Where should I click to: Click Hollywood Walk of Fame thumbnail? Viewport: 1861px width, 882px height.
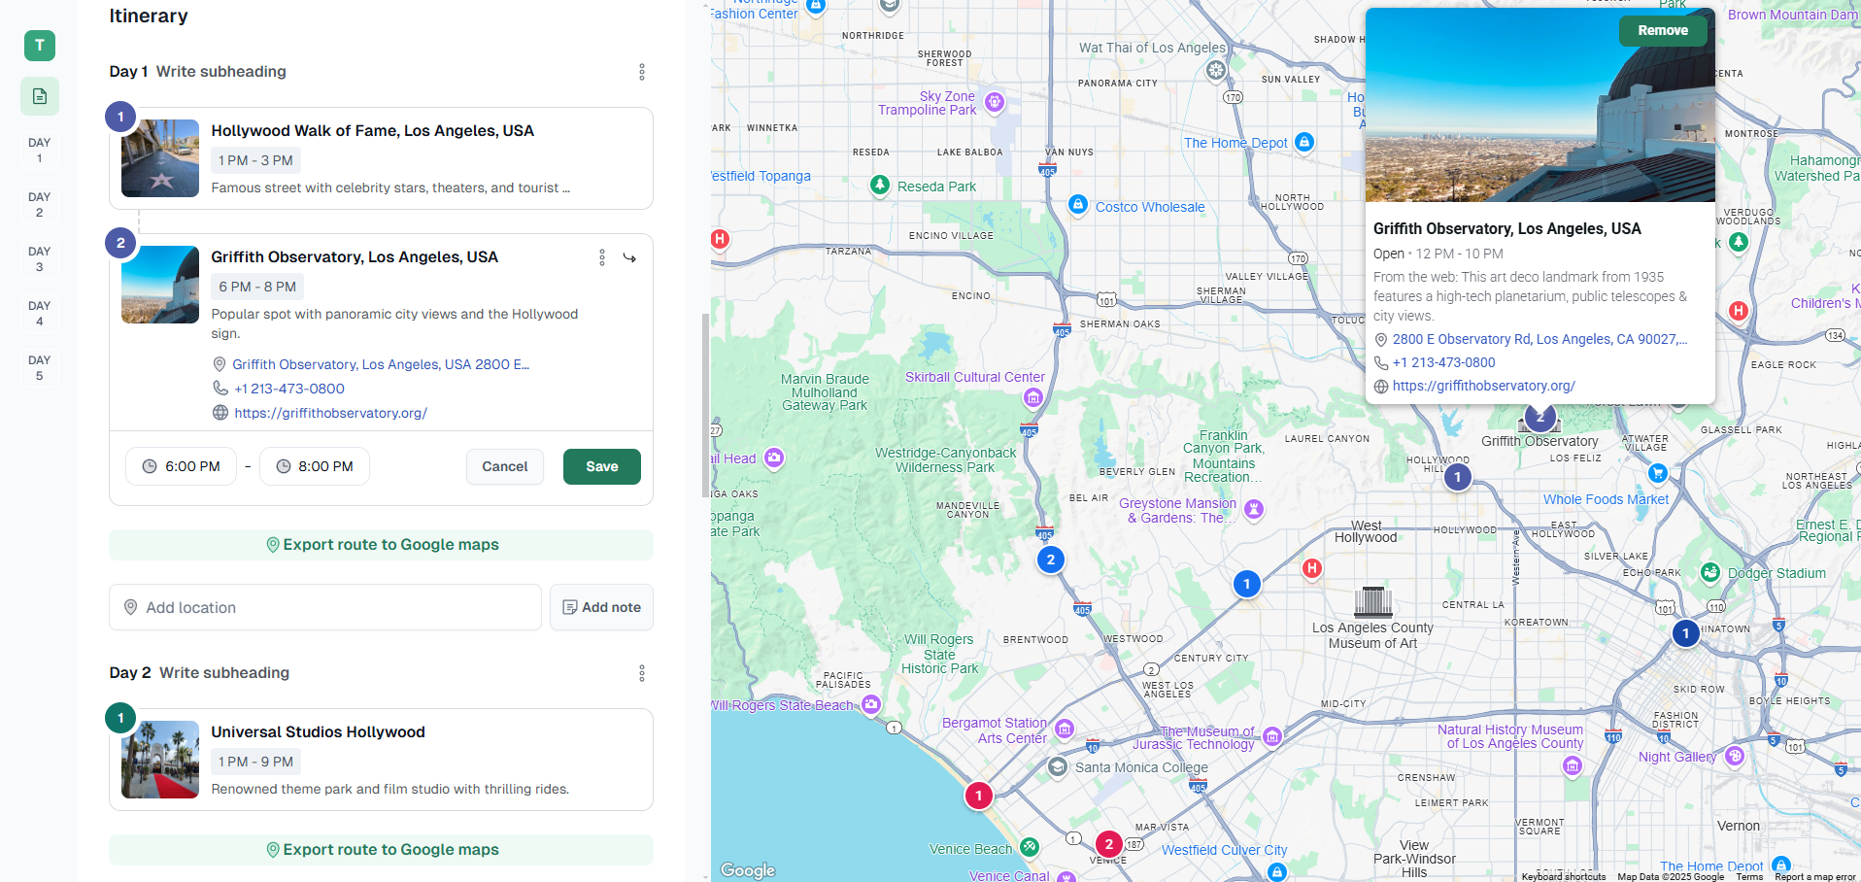160,158
